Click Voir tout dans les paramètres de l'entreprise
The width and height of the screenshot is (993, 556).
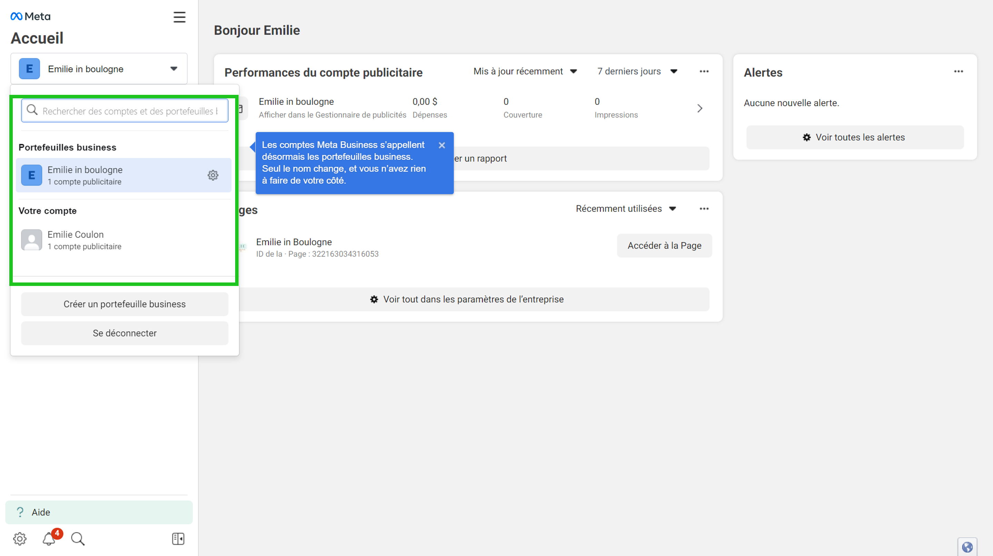(467, 299)
